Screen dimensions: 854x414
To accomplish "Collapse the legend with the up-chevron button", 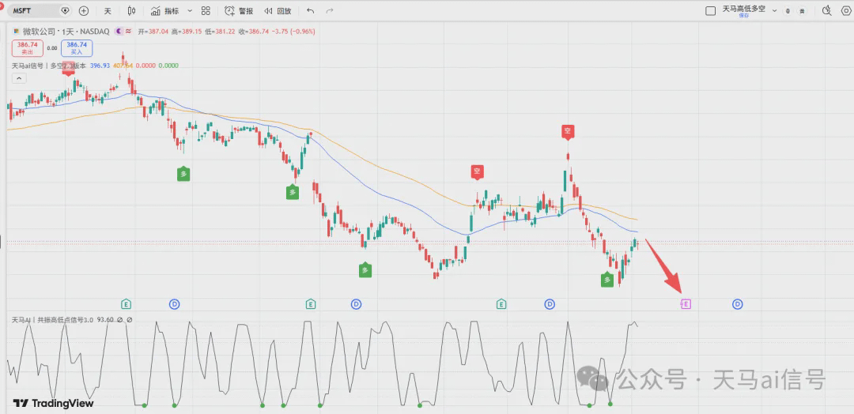I will coord(18,78).
